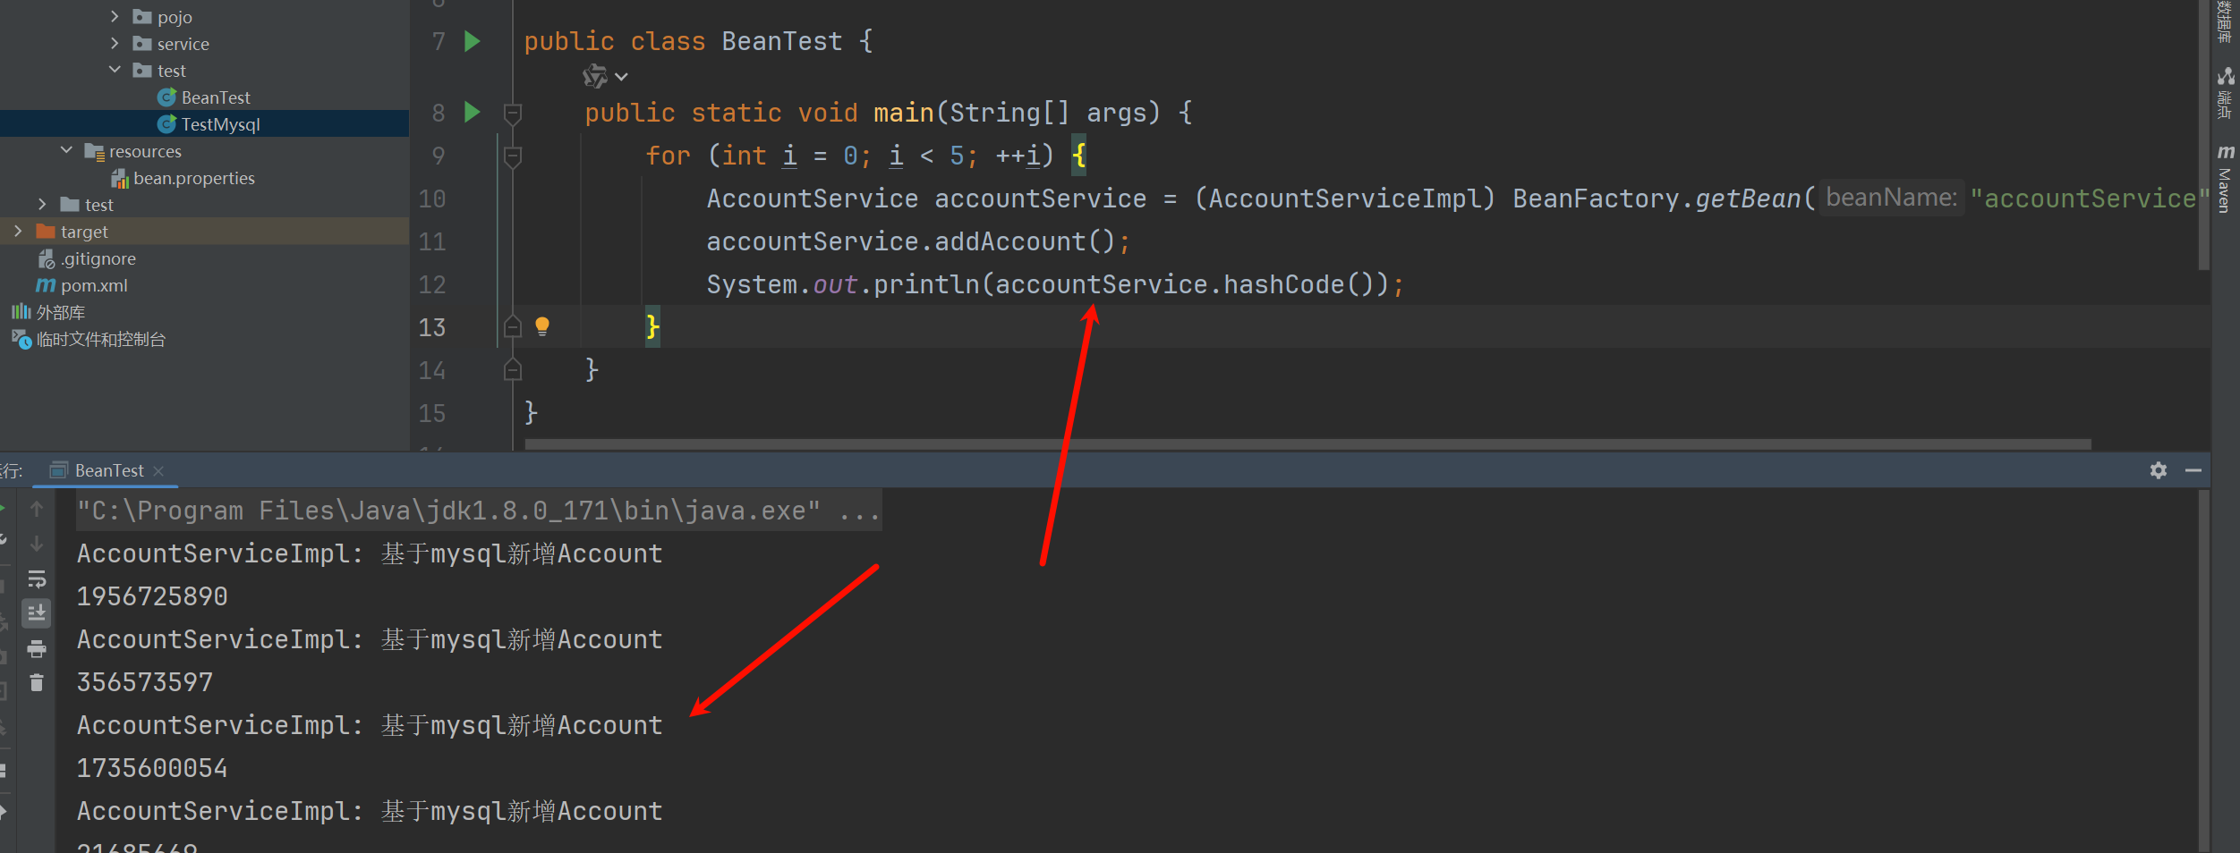Clear console with trash icon
Screen dimensions: 2240x853
(37, 683)
